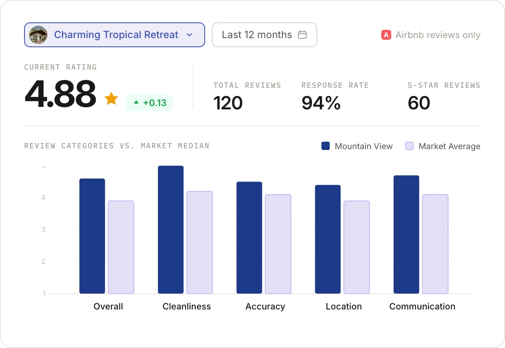
Task: Click the property photo avatar in the selector
Action: tap(38, 35)
